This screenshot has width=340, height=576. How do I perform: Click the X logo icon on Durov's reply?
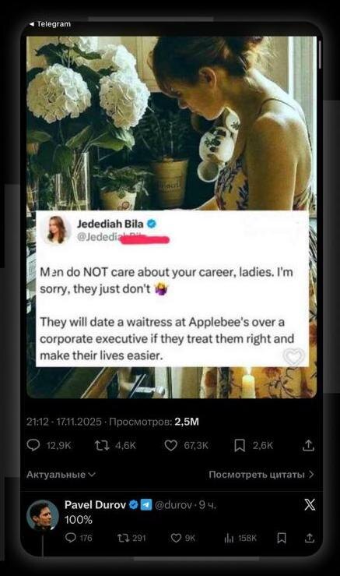(x=310, y=505)
